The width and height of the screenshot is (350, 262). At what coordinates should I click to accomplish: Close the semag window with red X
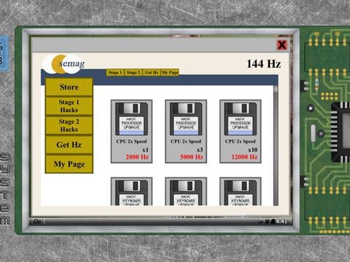coord(282,45)
